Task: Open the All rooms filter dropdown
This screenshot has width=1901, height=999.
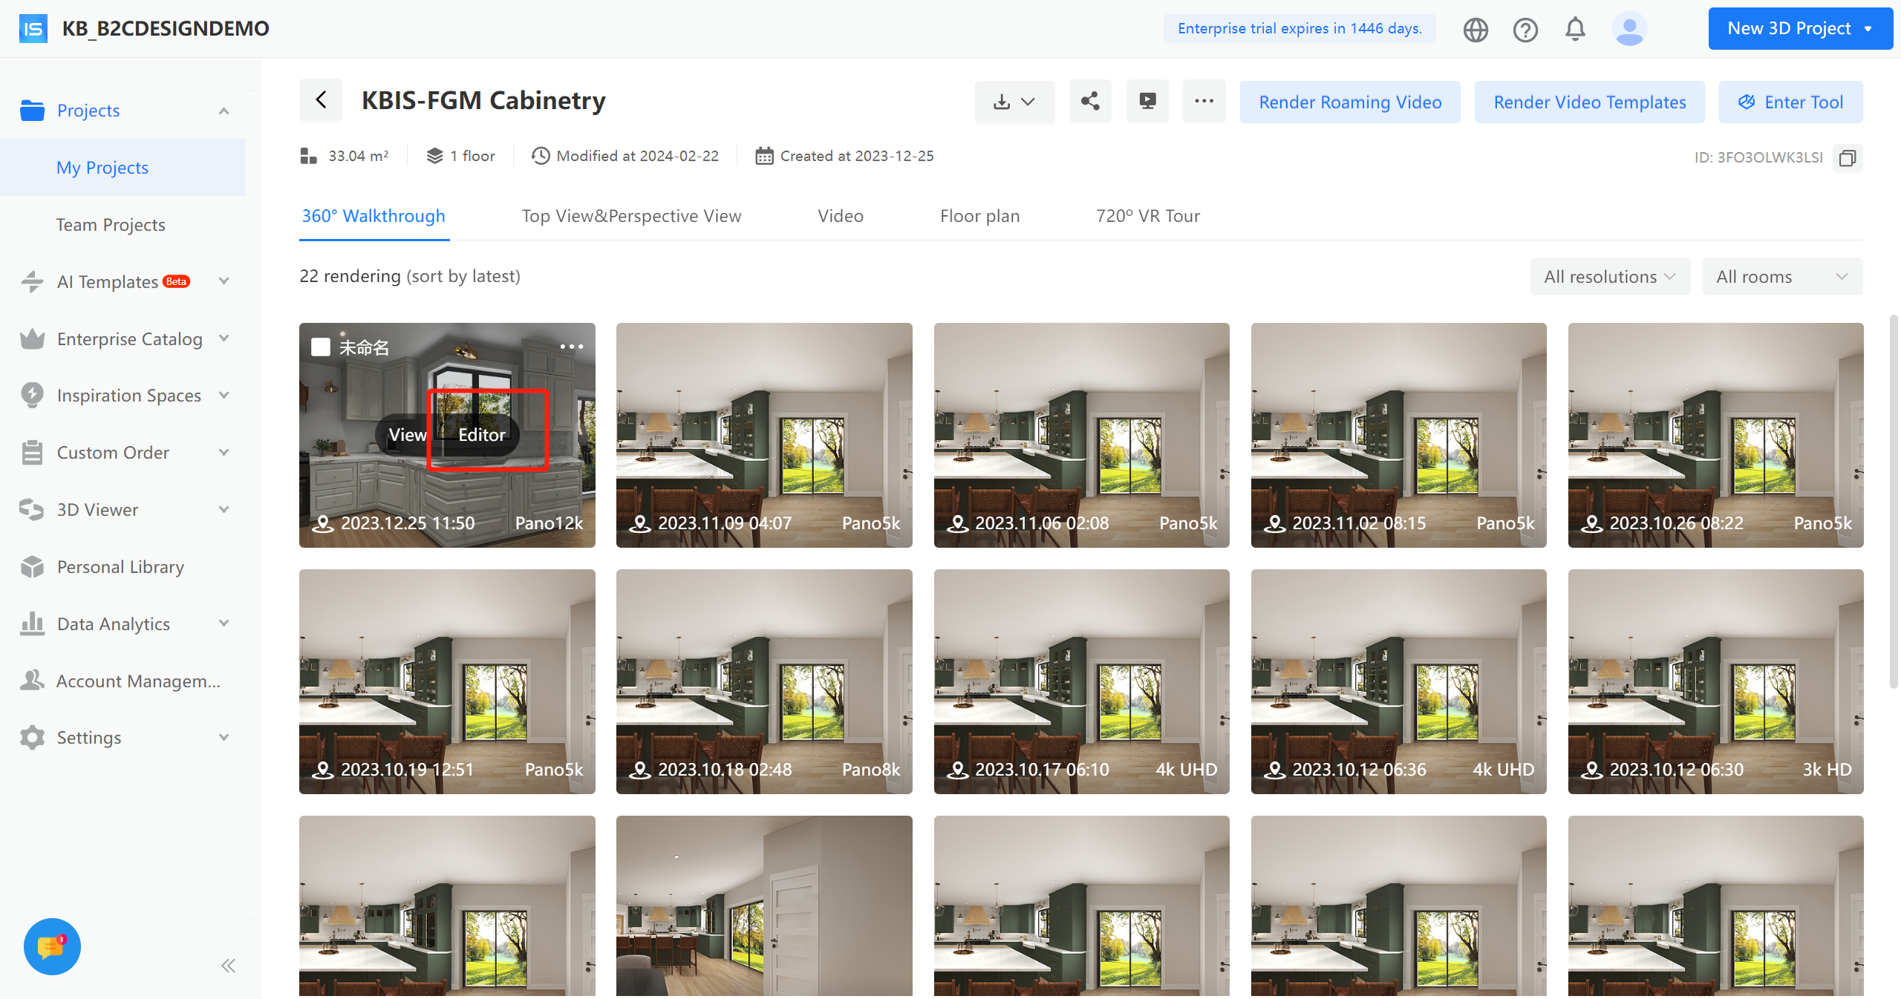Action: point(1781,277)
